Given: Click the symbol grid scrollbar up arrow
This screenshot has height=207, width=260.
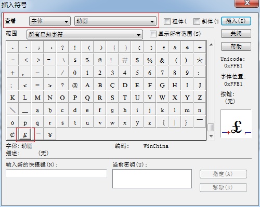Looking at the screenshot, I should pos(211,45).
